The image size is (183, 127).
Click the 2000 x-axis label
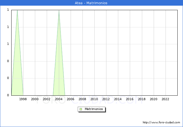35,99
